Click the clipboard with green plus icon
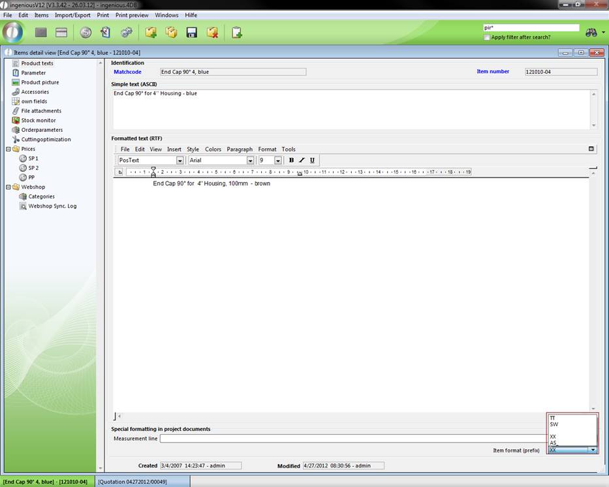609x487 pixels. pos(236,33)
